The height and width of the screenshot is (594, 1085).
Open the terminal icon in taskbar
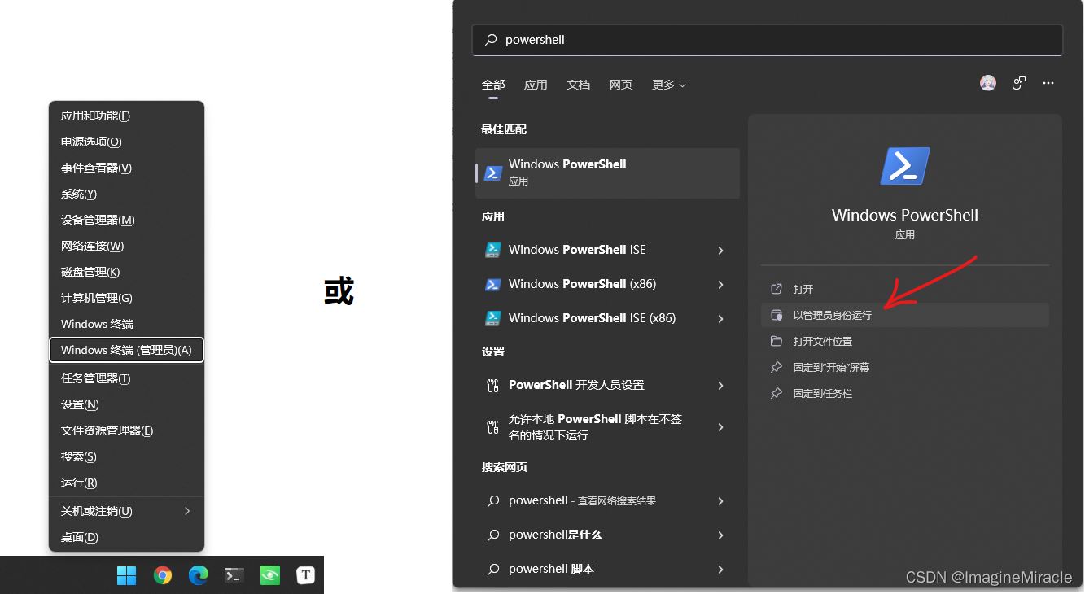point(234,575)
